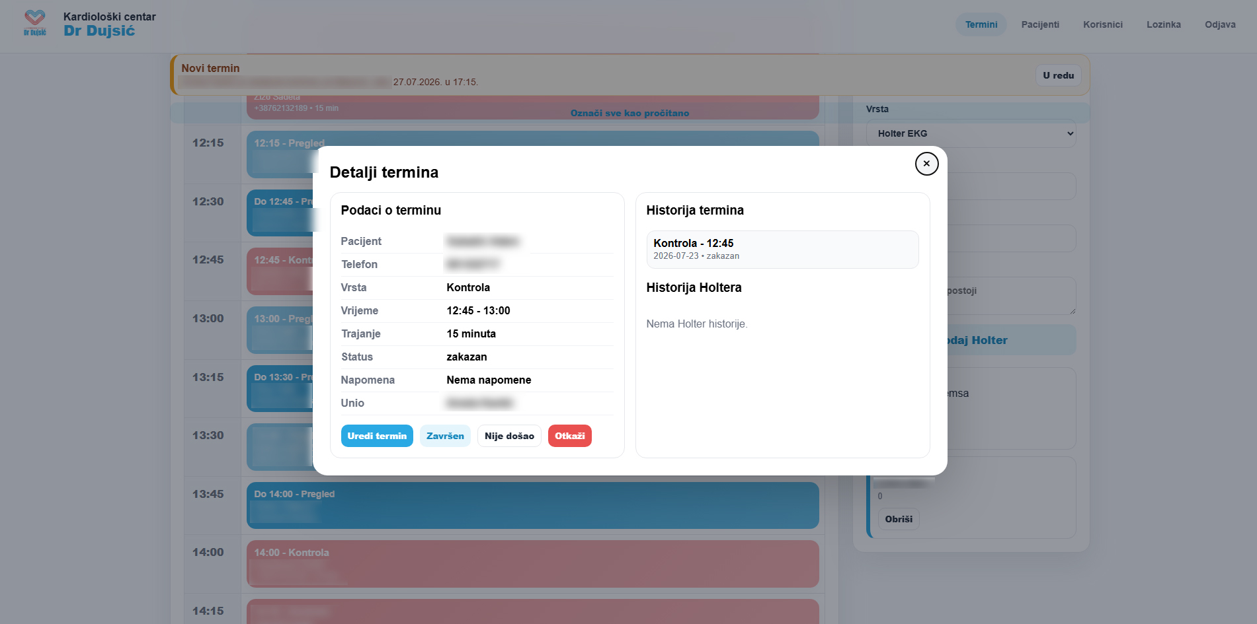Switch to the Termini tab
The image size is (1257, 624).
tap(981, 24)
